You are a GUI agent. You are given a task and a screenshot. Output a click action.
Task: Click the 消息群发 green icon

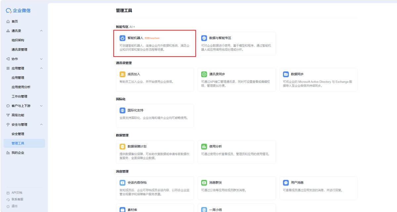click(x=204, y=183)
